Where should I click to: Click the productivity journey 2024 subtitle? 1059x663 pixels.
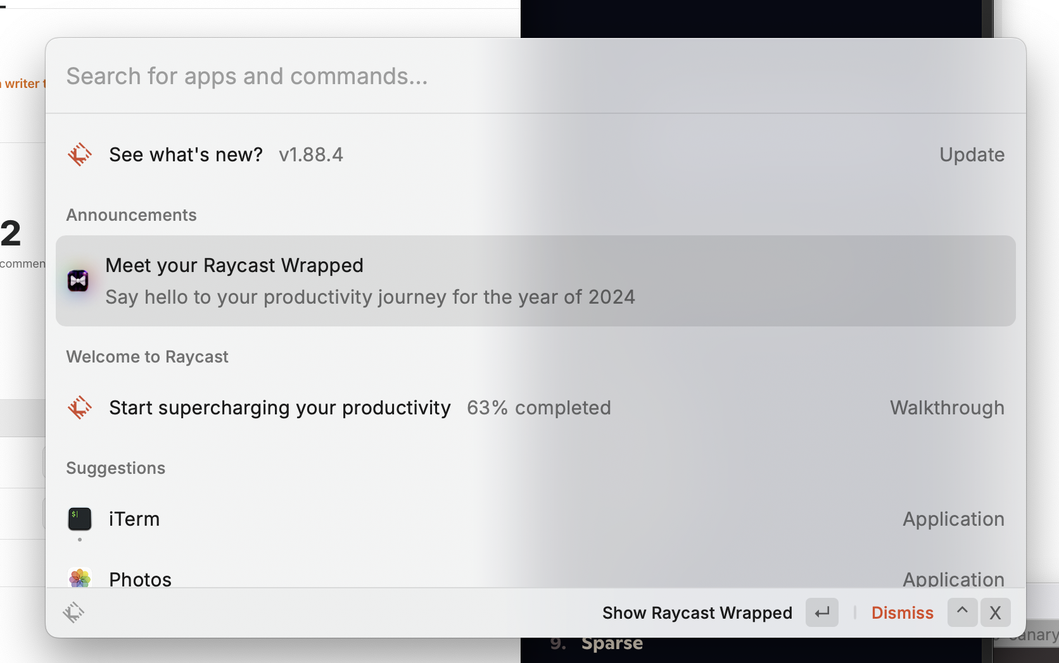point(370,297)
